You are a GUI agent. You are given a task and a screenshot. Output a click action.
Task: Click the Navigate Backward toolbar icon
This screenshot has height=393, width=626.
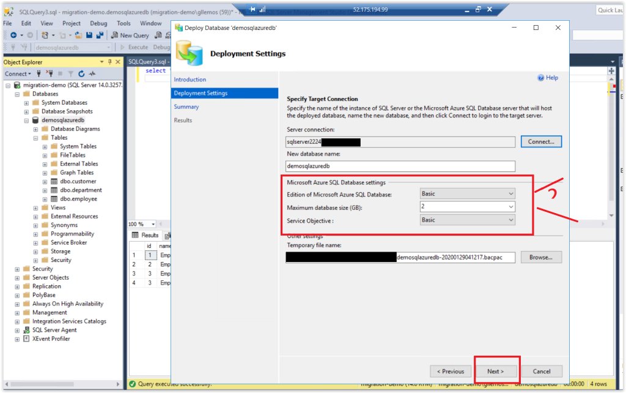tap(13, 35)
